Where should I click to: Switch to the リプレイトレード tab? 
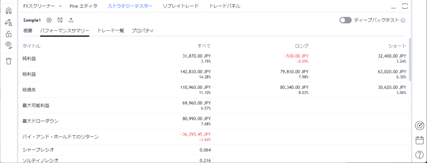(x=181, y=6)
